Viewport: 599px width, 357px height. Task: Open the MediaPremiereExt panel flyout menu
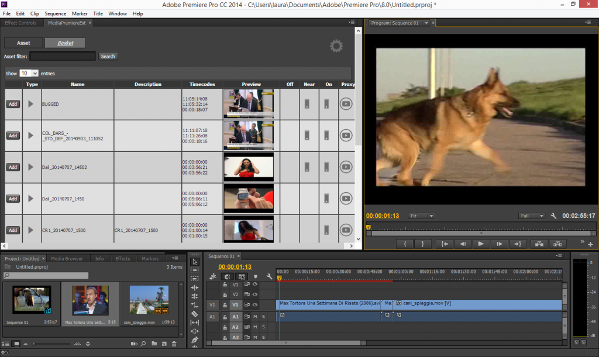click(x=352, y=23)
